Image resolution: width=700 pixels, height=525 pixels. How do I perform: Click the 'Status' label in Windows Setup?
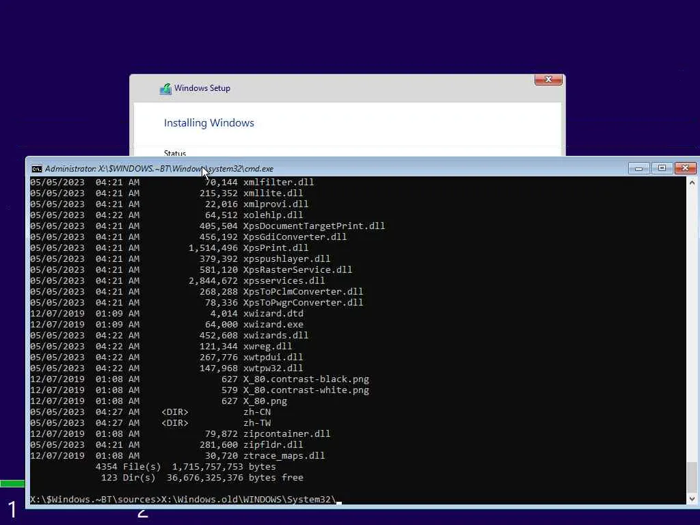click(174, 153)
